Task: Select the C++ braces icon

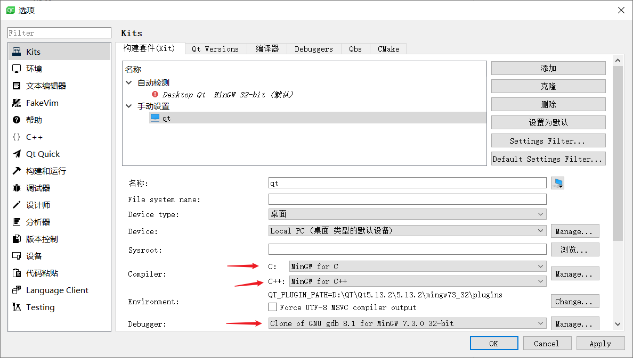Action: pyautogui.click(x=17, y=137)
